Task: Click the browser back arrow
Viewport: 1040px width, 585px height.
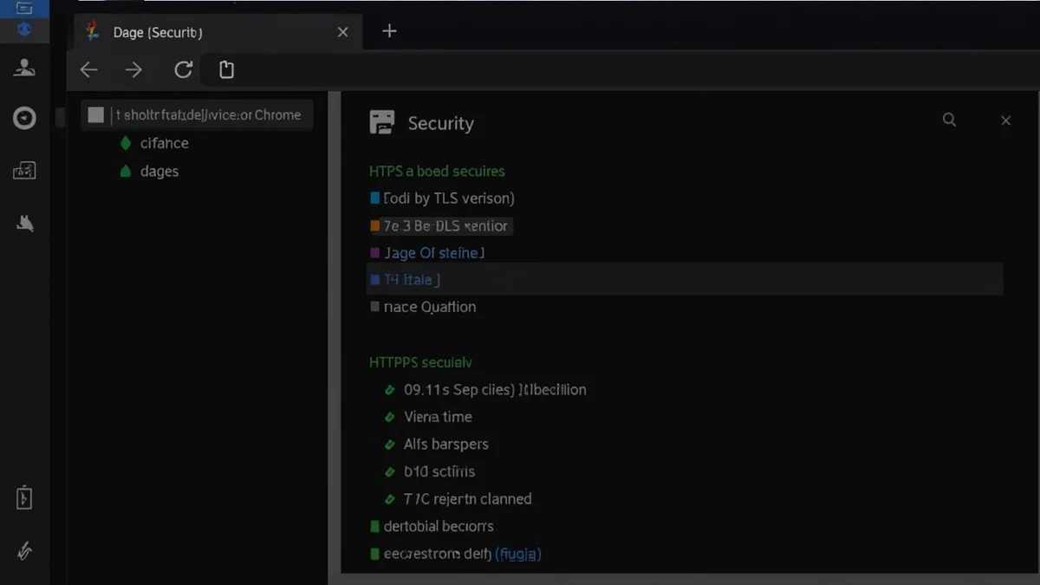Action: (x=89, y=70)
